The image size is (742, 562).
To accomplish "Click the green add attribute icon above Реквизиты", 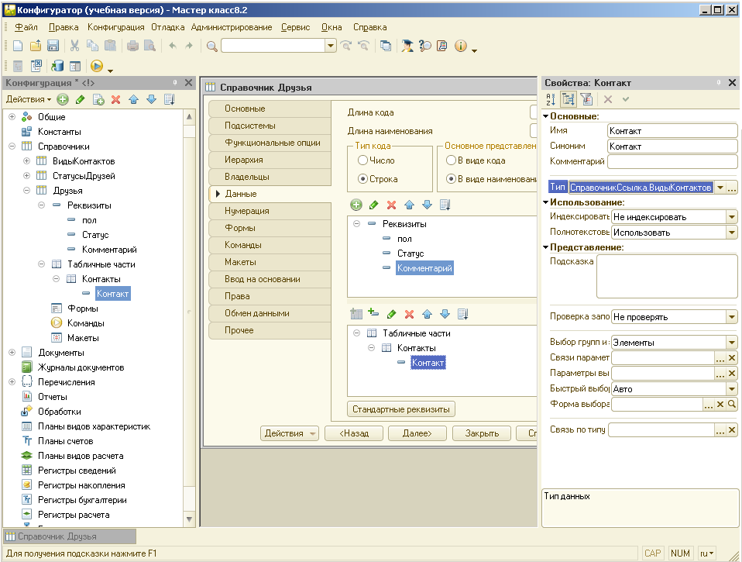I will (356, 205).
